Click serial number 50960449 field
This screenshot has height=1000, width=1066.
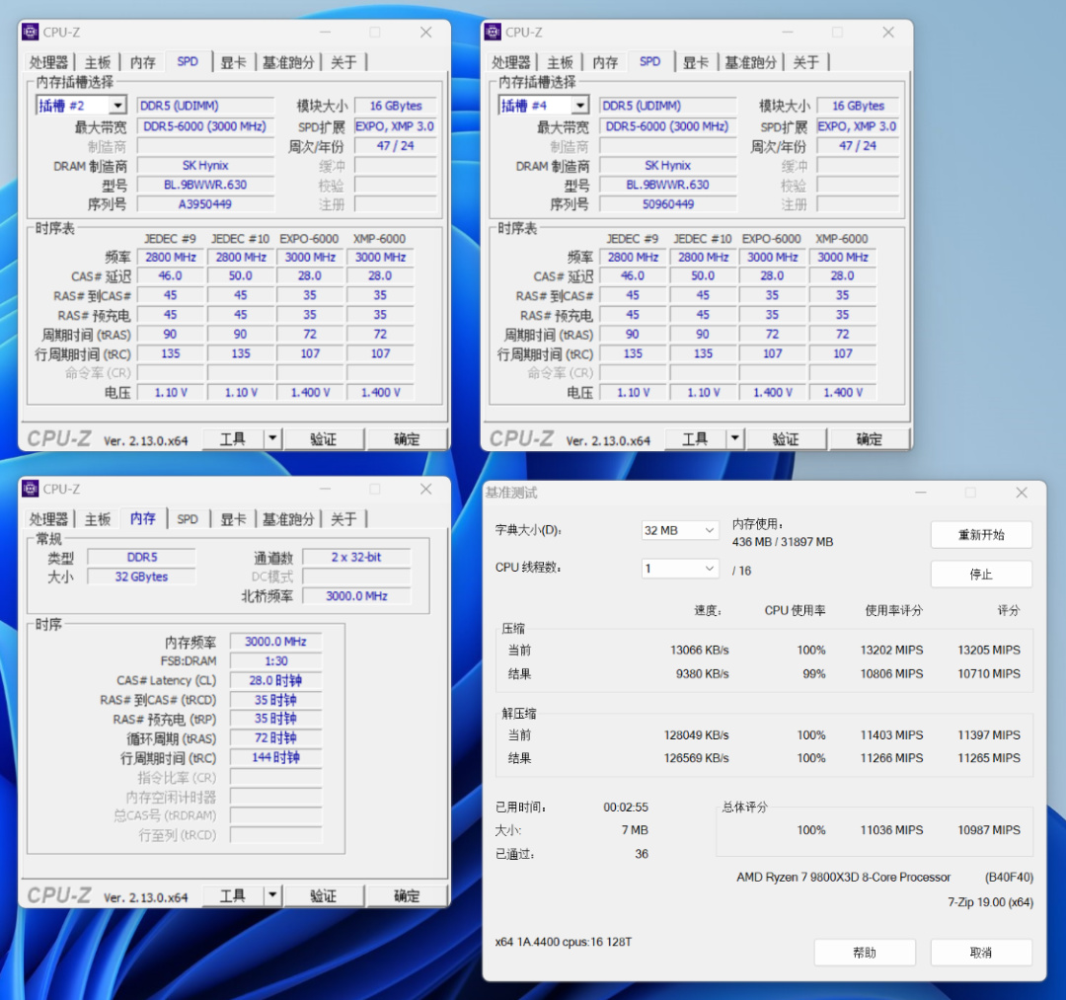click(x=667, y=204)
